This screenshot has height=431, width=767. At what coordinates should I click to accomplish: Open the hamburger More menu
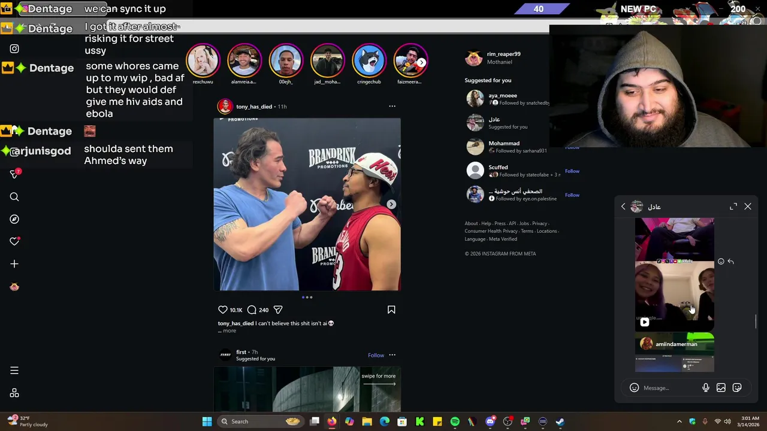[x=14, y=371]
